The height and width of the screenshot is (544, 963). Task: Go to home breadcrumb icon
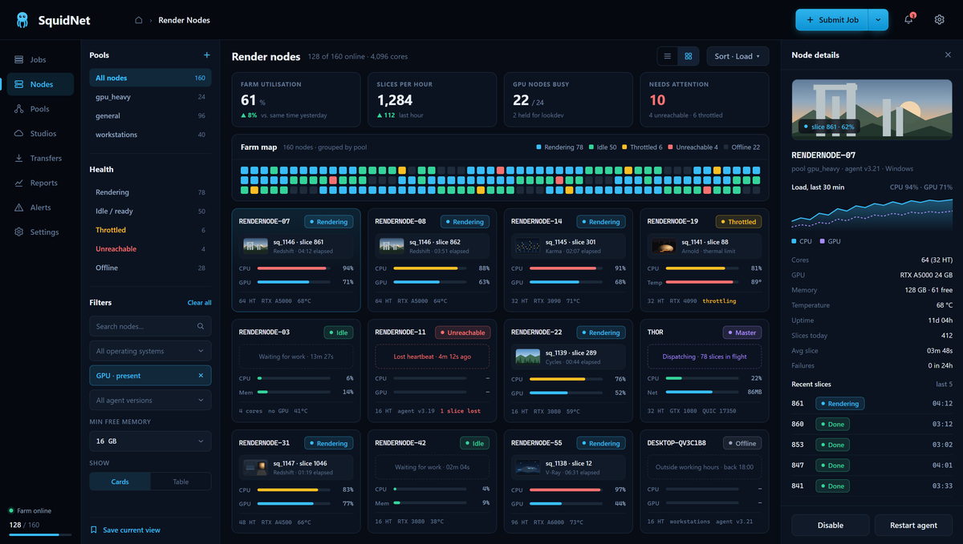coord(138,20)
